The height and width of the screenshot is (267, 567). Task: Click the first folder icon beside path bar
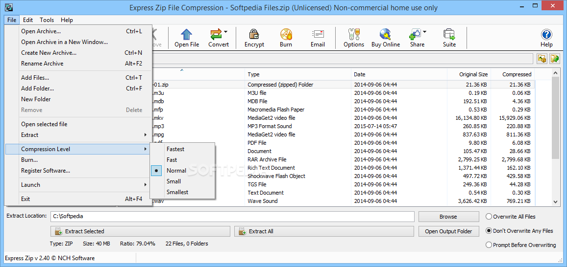(x=542, y=59)
